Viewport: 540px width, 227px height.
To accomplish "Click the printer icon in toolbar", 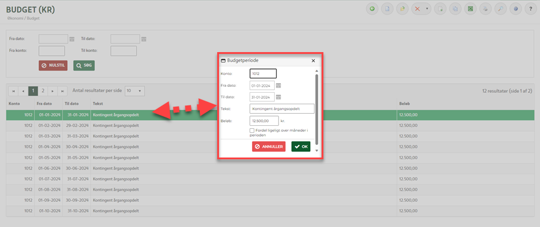I will (x=485, y=10).
